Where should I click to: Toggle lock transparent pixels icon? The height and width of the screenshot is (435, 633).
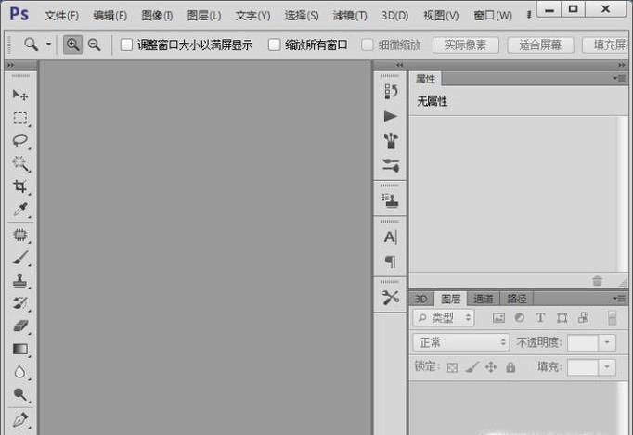coord(452,367)
